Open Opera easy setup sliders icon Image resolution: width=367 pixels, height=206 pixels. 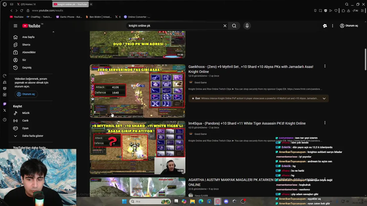click(362, 11)
